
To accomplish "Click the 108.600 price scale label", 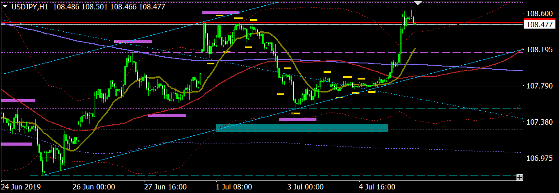I will [539, 13].
